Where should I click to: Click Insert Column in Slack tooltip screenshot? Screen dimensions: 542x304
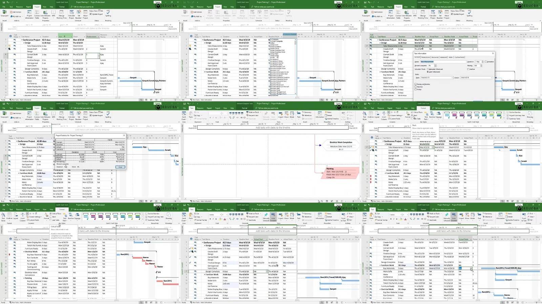tap(384, 116)
